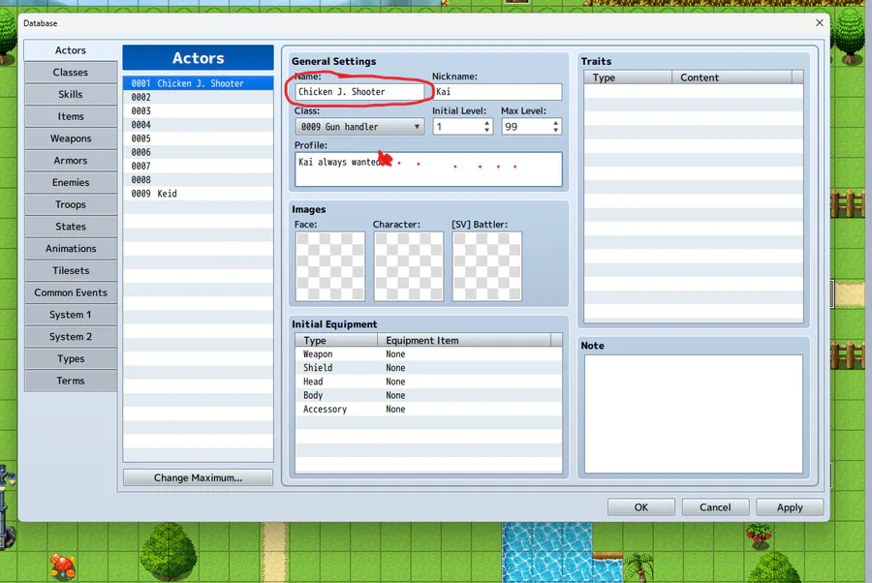
Task: Open the Troops tab
Action: 71,204
